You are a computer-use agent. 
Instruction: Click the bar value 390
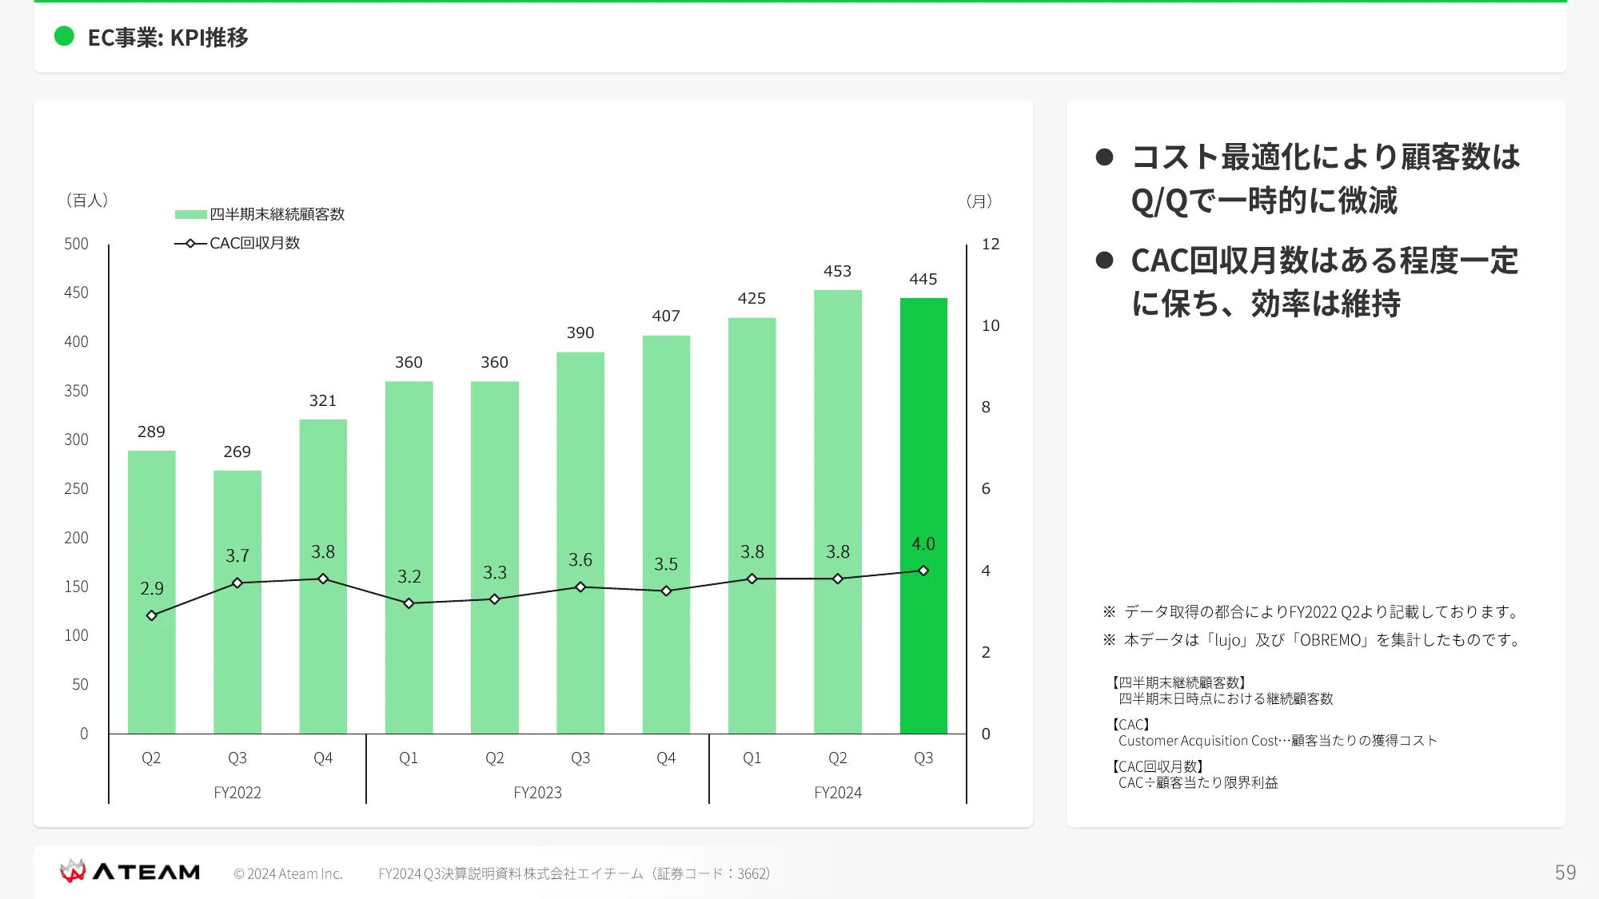point(580,332)
